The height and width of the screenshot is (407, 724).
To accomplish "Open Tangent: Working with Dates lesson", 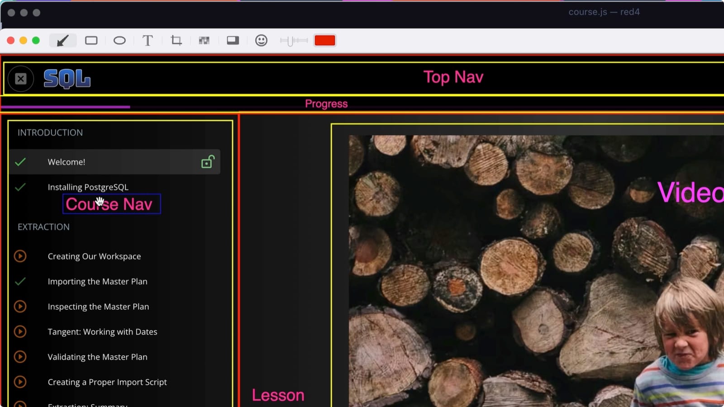I will pyautogui.click(x=102, y=332).
